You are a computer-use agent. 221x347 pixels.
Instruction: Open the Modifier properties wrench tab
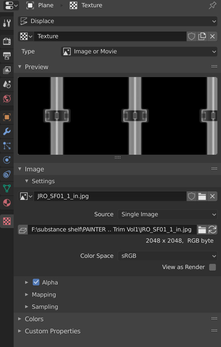click(7, 131)
